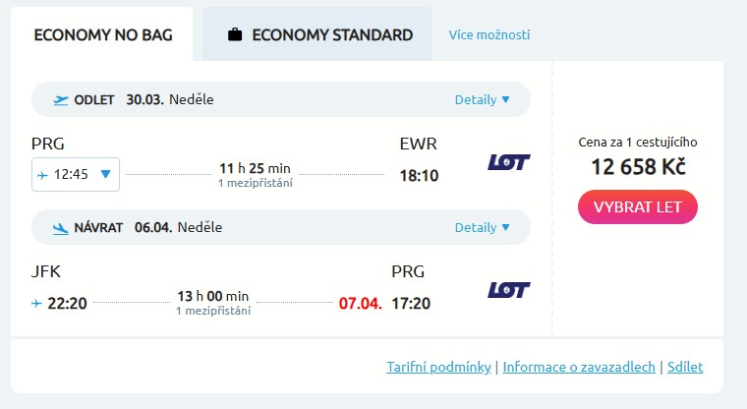Viewport: 747px width, 409px height.
Task: Expand Detaily for the outbound flight
Action: 482,99
